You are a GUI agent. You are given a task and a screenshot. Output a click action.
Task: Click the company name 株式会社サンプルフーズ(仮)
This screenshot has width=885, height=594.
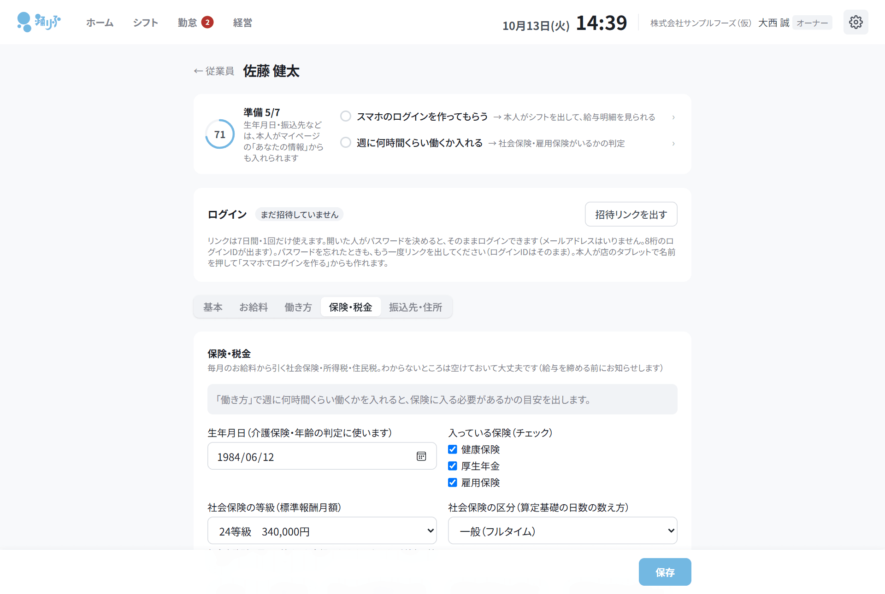[x=701, y=23]
